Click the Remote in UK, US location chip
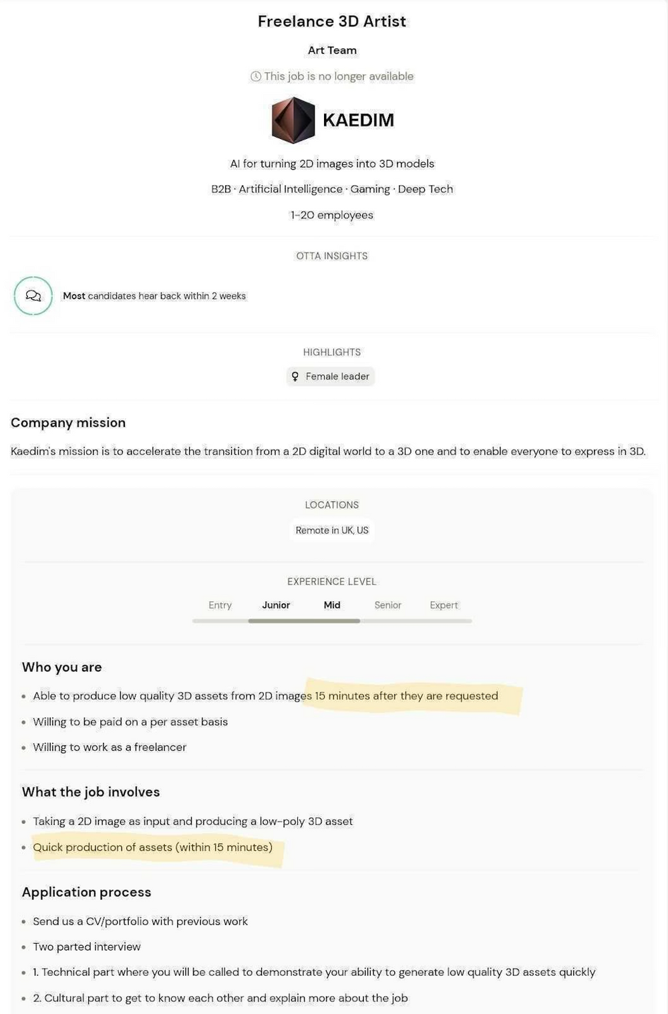 click(x=332, y=530)
